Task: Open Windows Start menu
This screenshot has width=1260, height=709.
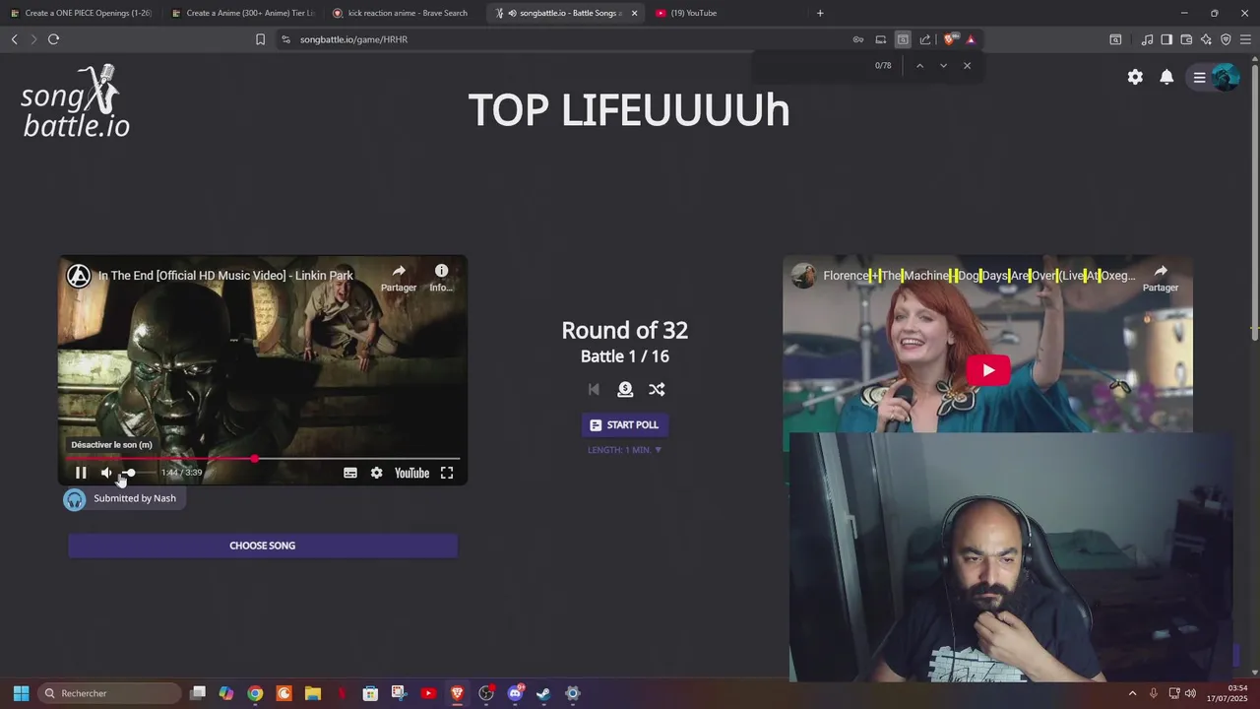Action: point(21,693)
